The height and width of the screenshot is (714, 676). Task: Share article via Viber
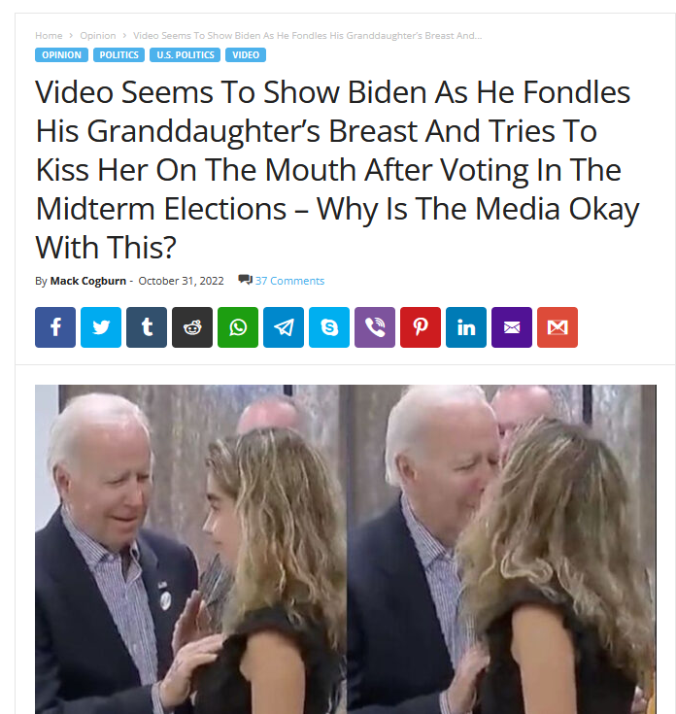(x=375, y=327)
